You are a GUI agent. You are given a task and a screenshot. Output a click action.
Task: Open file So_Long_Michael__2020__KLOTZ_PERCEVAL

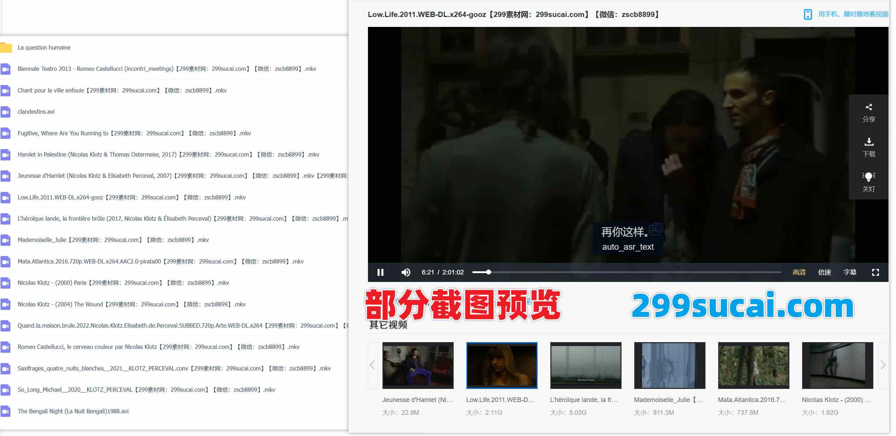coord(146,390)
